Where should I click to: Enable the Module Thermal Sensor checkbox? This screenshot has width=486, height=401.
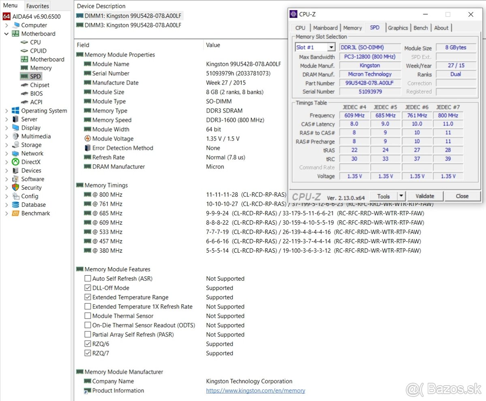88,316
